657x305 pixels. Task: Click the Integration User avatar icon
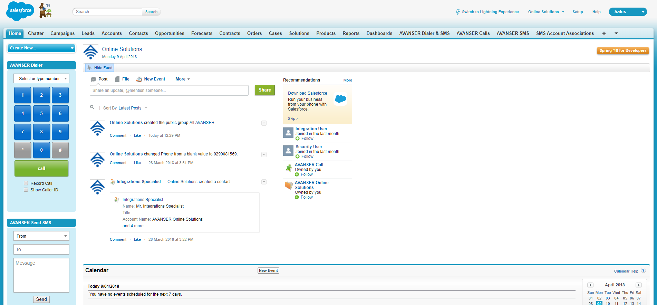click(288, 133)
